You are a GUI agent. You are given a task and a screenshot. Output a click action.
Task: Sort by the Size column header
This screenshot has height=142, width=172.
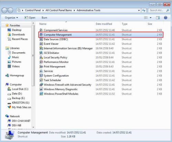pos(150,24)
